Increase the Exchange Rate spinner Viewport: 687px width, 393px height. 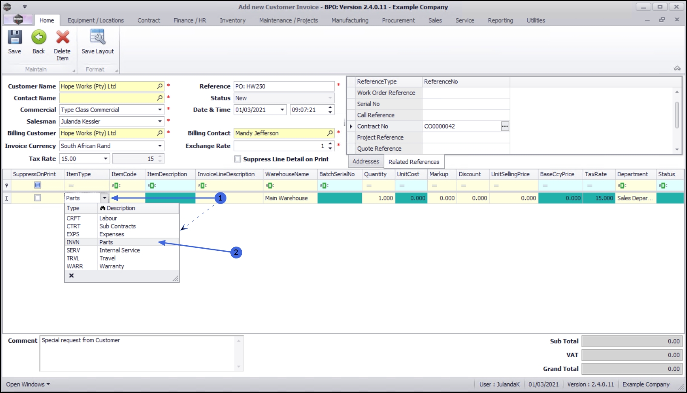(x=330, y=143)
